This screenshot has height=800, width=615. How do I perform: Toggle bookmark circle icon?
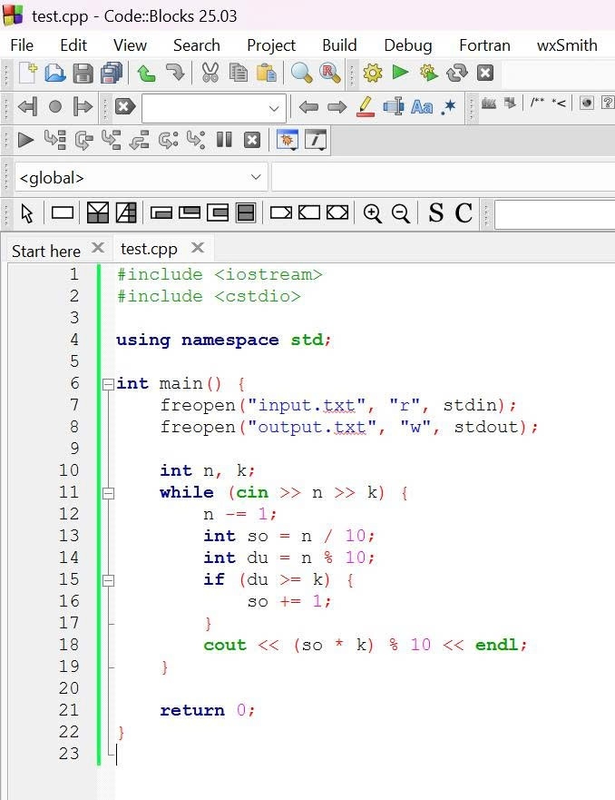(55, 106)
